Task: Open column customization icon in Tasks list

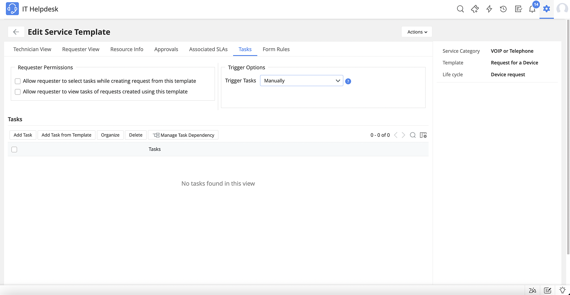Action: (423, 135)
